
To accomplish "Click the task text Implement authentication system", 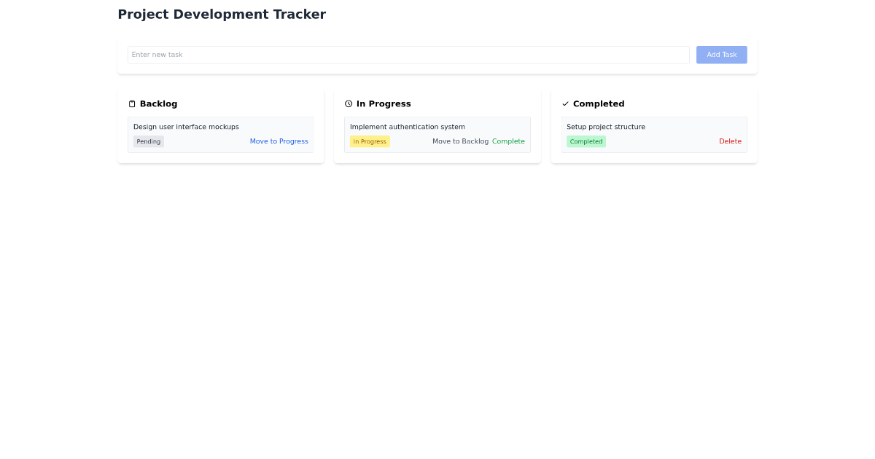I will click(407, 126).
